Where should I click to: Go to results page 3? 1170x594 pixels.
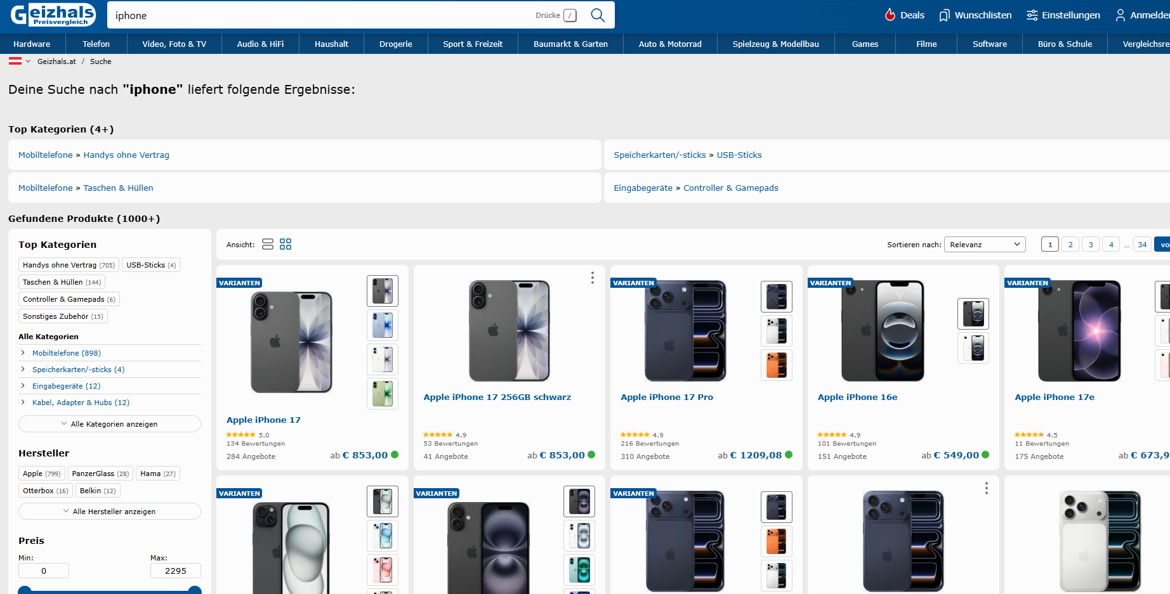1091,244
